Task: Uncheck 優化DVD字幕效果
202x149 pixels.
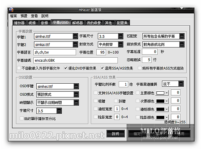Action: (66, 68)
